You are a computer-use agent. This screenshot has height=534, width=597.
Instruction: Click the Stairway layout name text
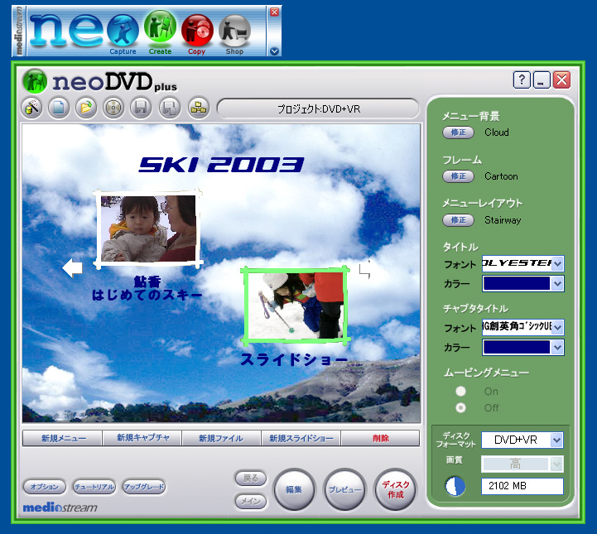pos(503,220)
